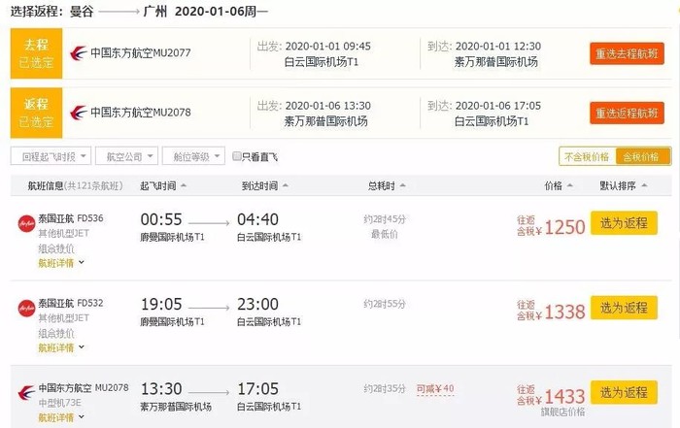Switch to 含税价格 price display

[x=640, y=156]
